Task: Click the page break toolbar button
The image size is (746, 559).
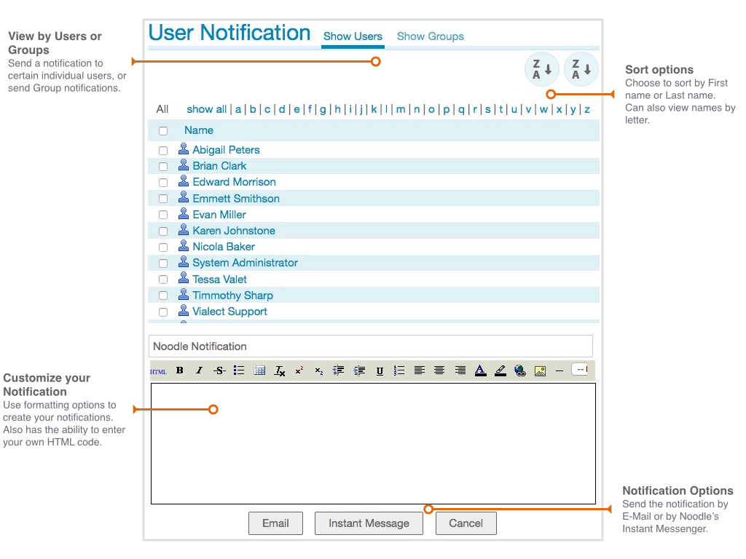Action: tap(580, 369)
